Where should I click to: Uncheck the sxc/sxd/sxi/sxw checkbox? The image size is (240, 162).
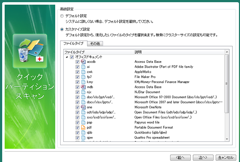click(x=77, y=117)
